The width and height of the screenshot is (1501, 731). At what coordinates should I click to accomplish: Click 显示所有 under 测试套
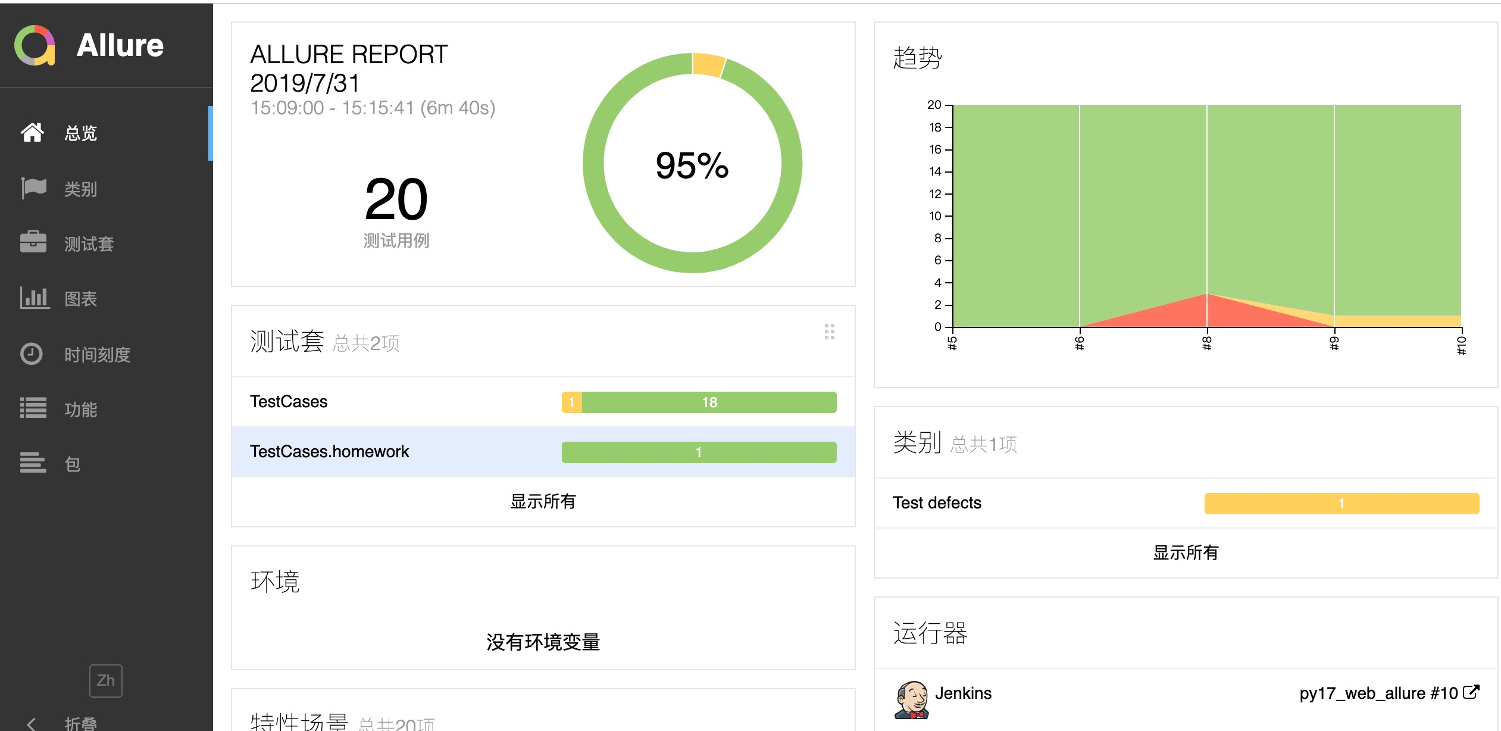coord(543,501)
